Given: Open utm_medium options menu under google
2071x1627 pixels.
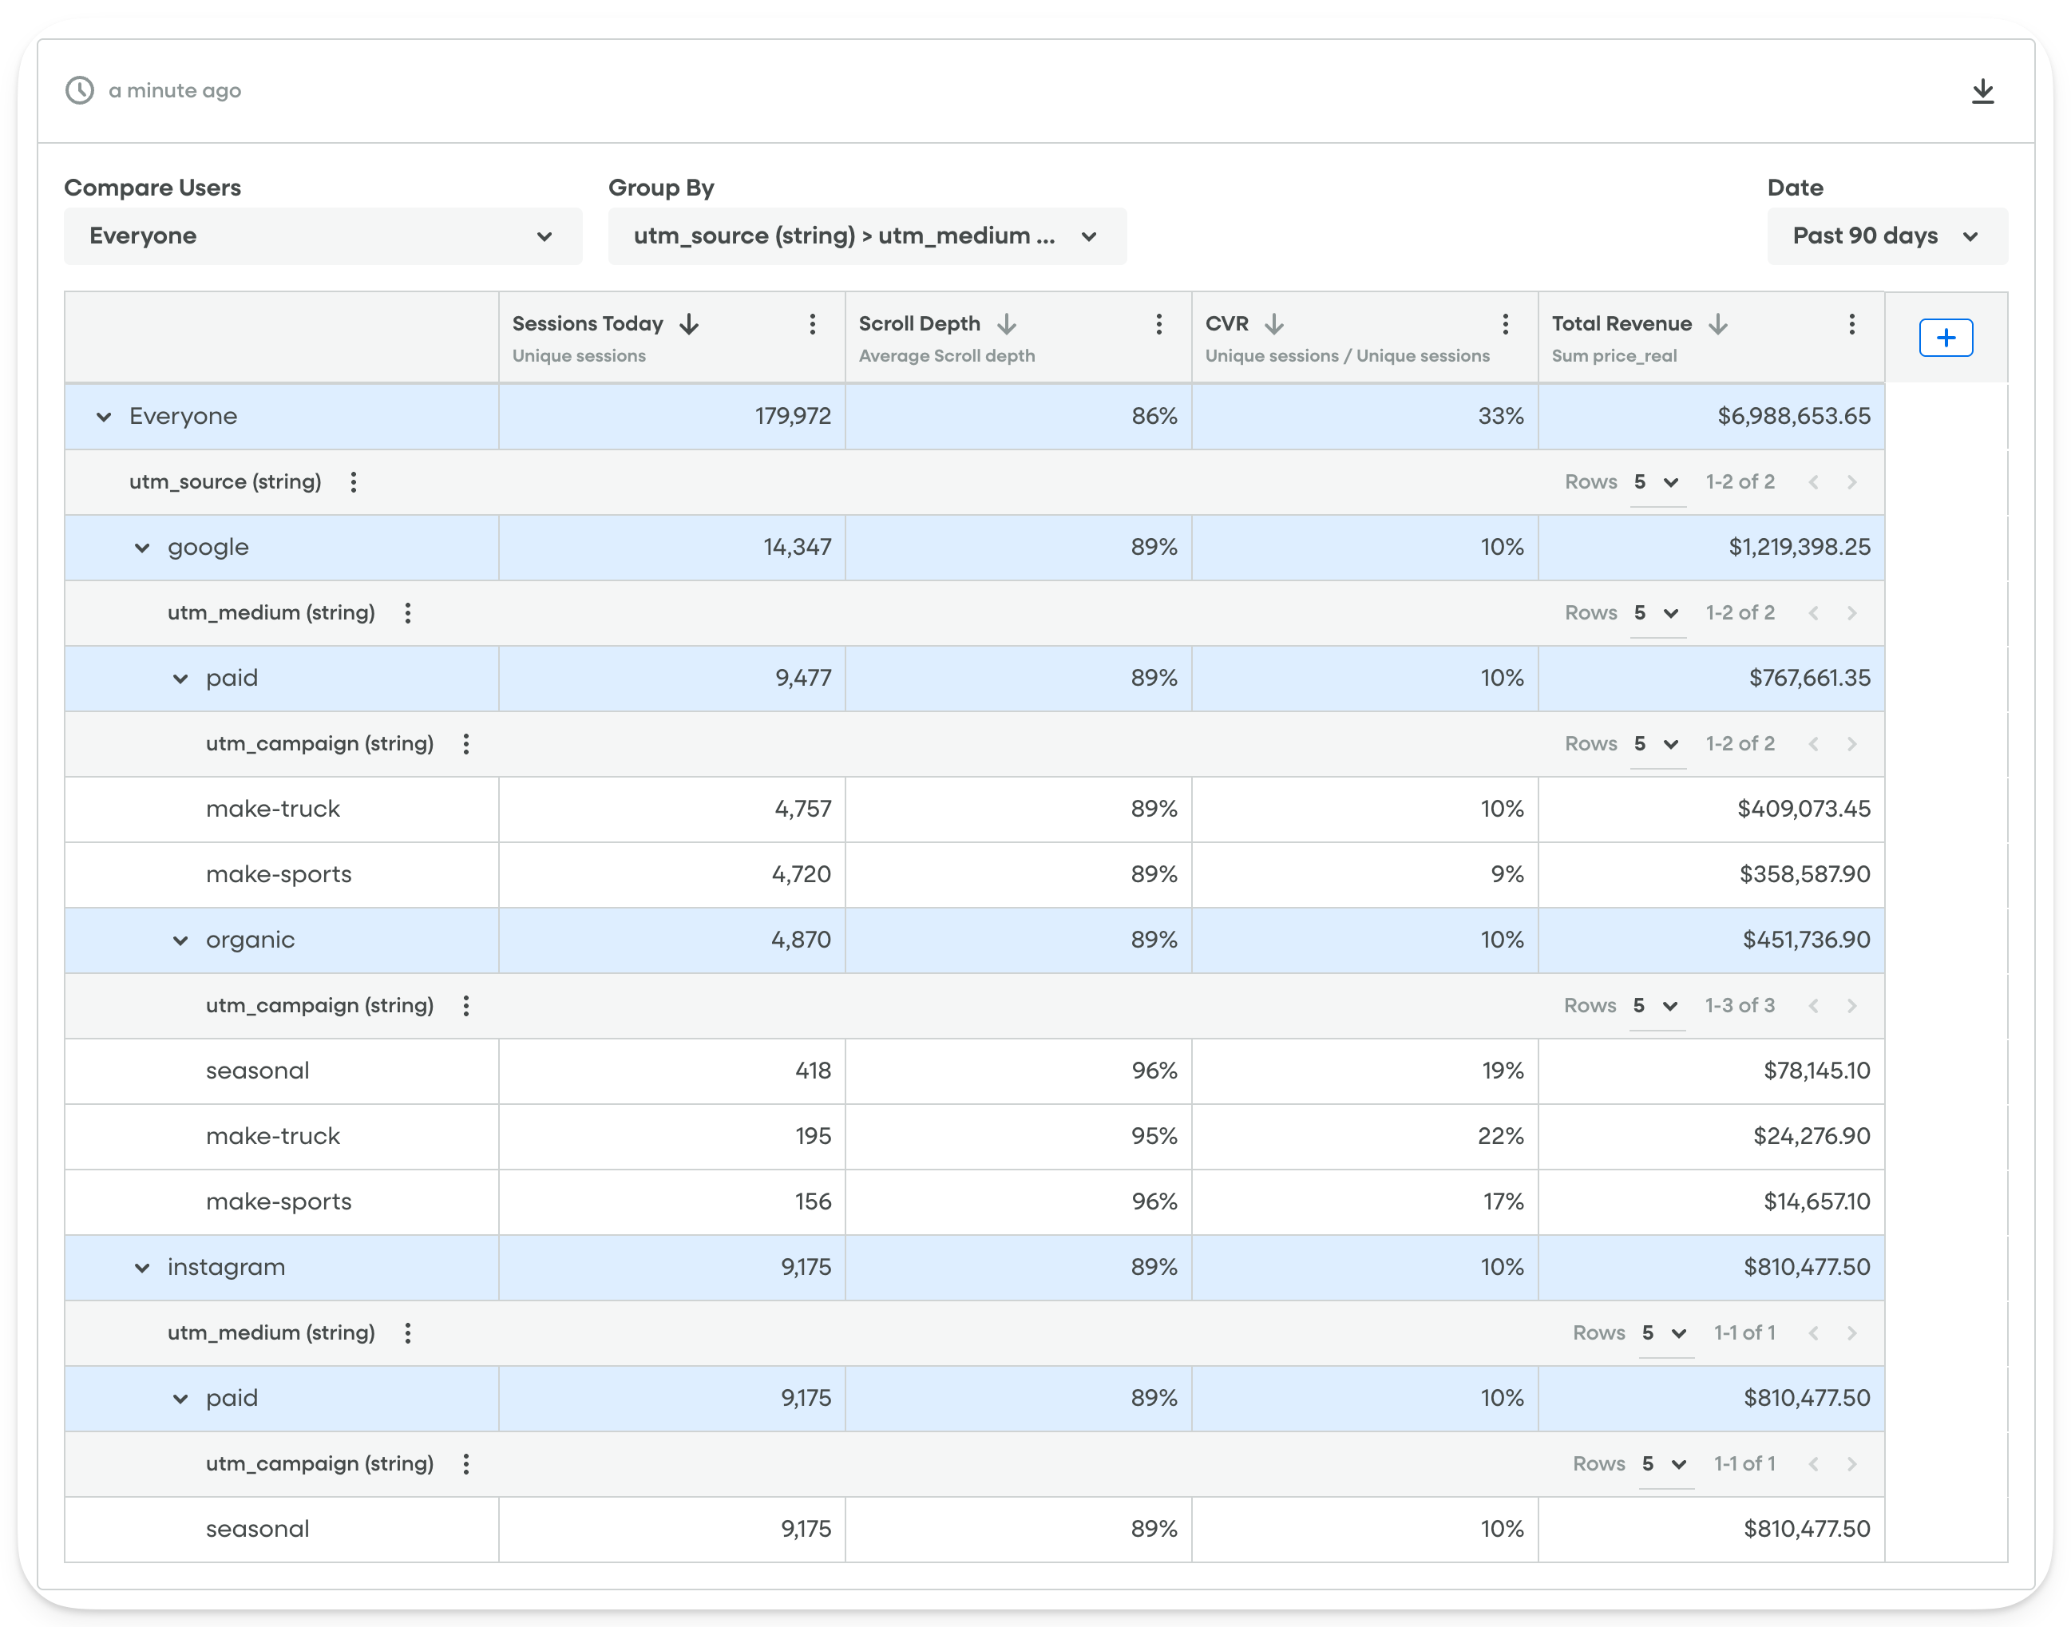Looking at the screenshot, I should (x=408, y=612).
